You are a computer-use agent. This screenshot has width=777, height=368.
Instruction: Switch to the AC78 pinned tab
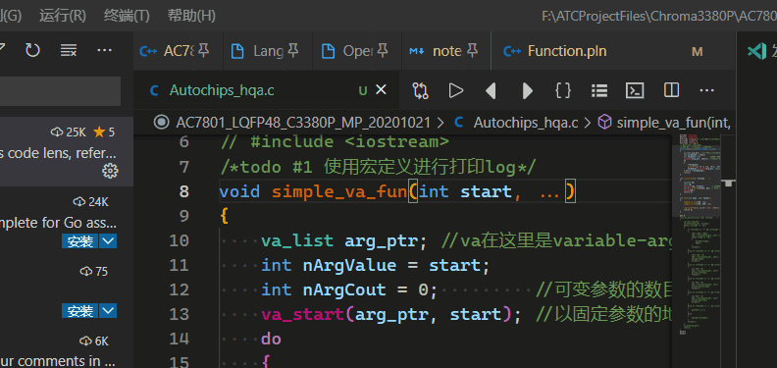[x=179, y=51]
